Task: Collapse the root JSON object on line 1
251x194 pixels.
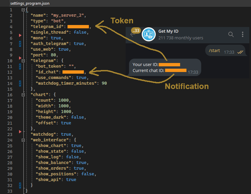Action: 23,10
